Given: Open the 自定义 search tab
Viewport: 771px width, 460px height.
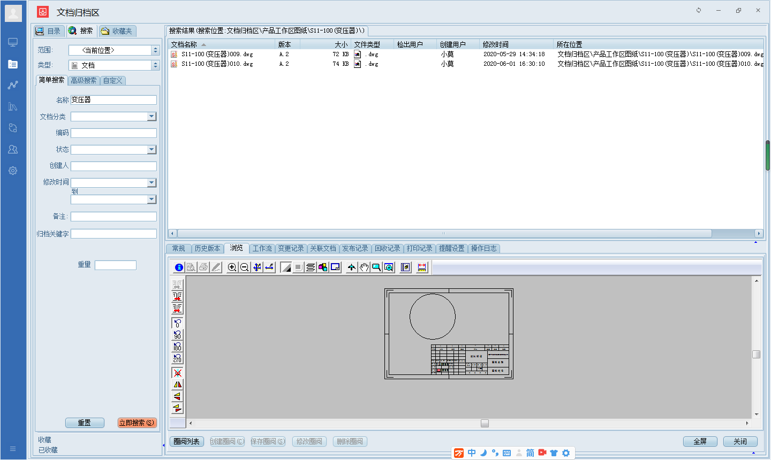Looking at the screenshot, I should pos(113,81).
